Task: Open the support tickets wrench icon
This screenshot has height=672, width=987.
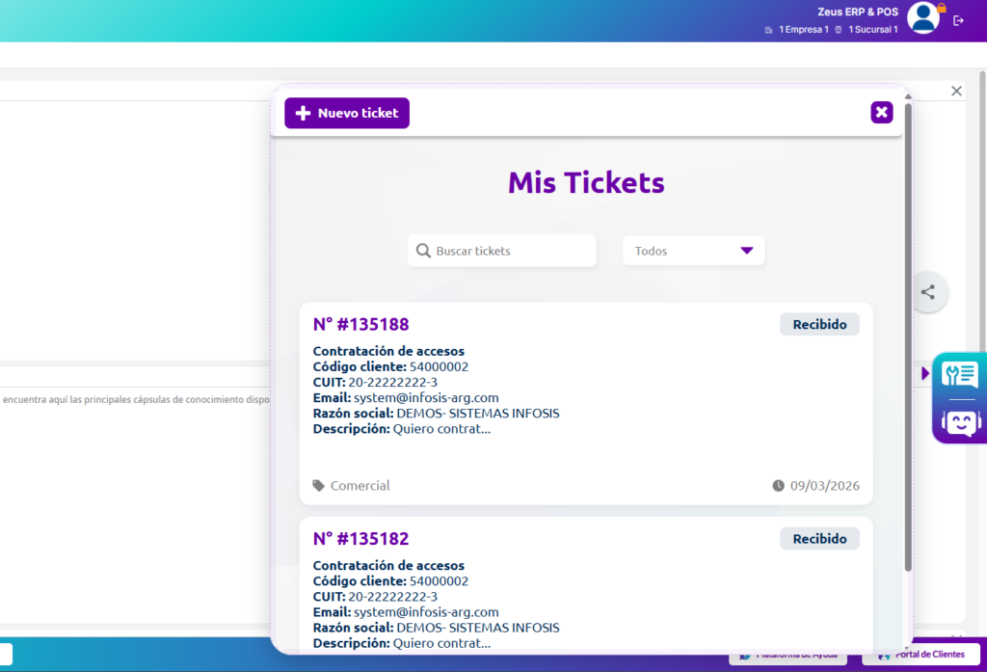Action: [x=960, y=375]
